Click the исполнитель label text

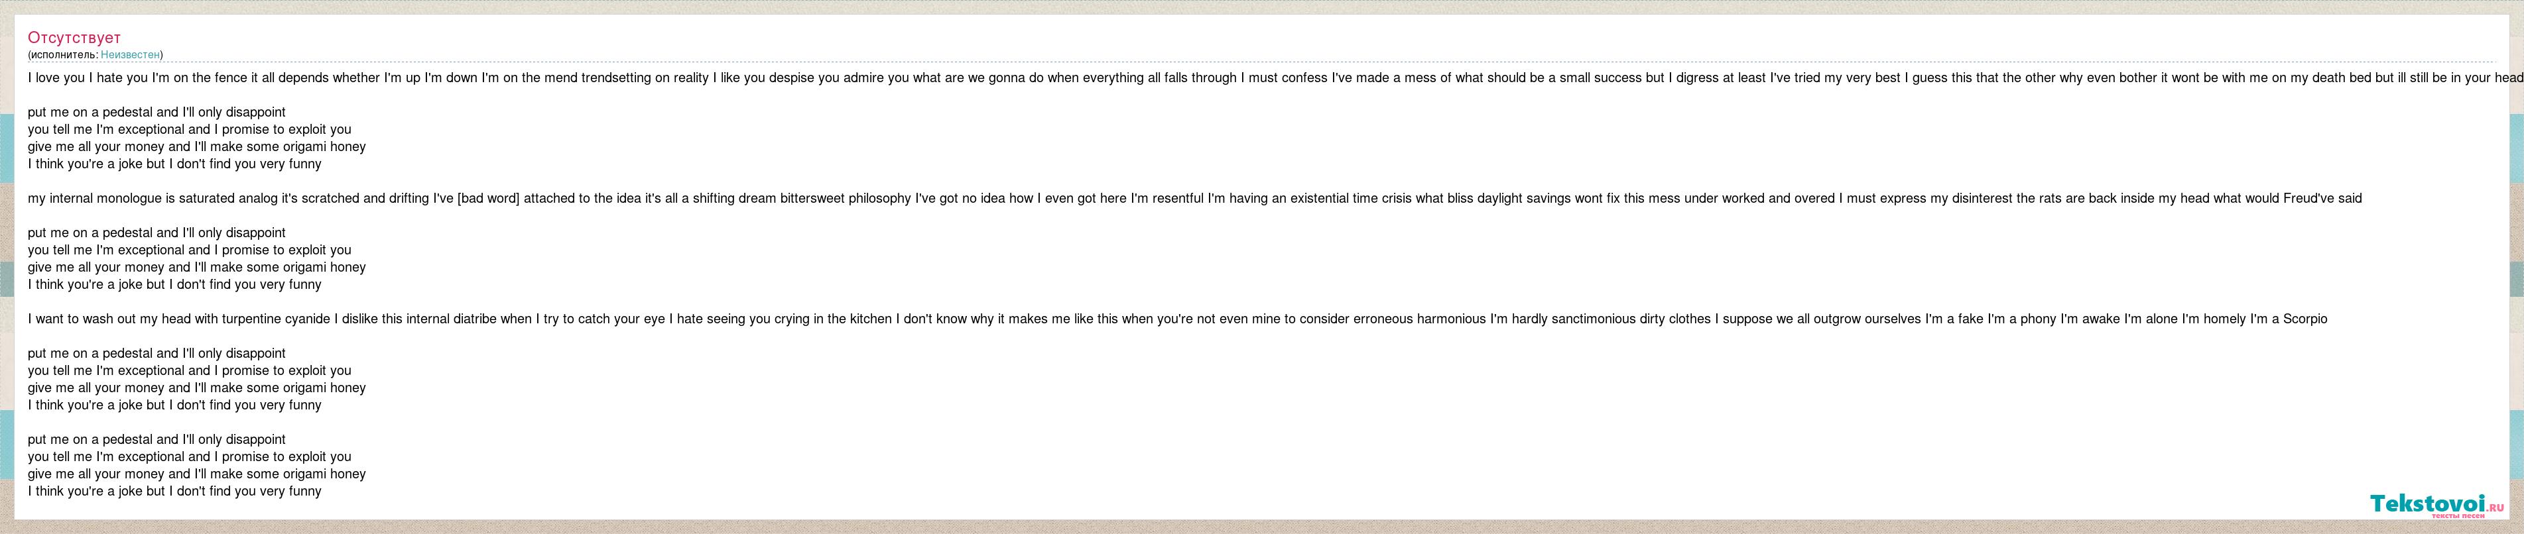[x=64, y=55]
